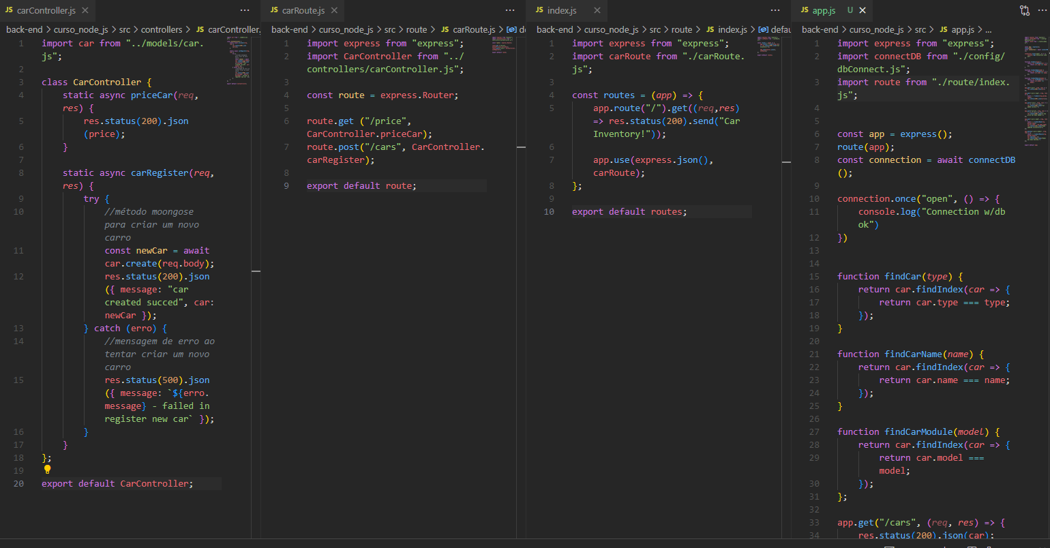The image size is (1050, 548).
Task: Click the minimap of carRoute.js editor
Action: point(504,45)
